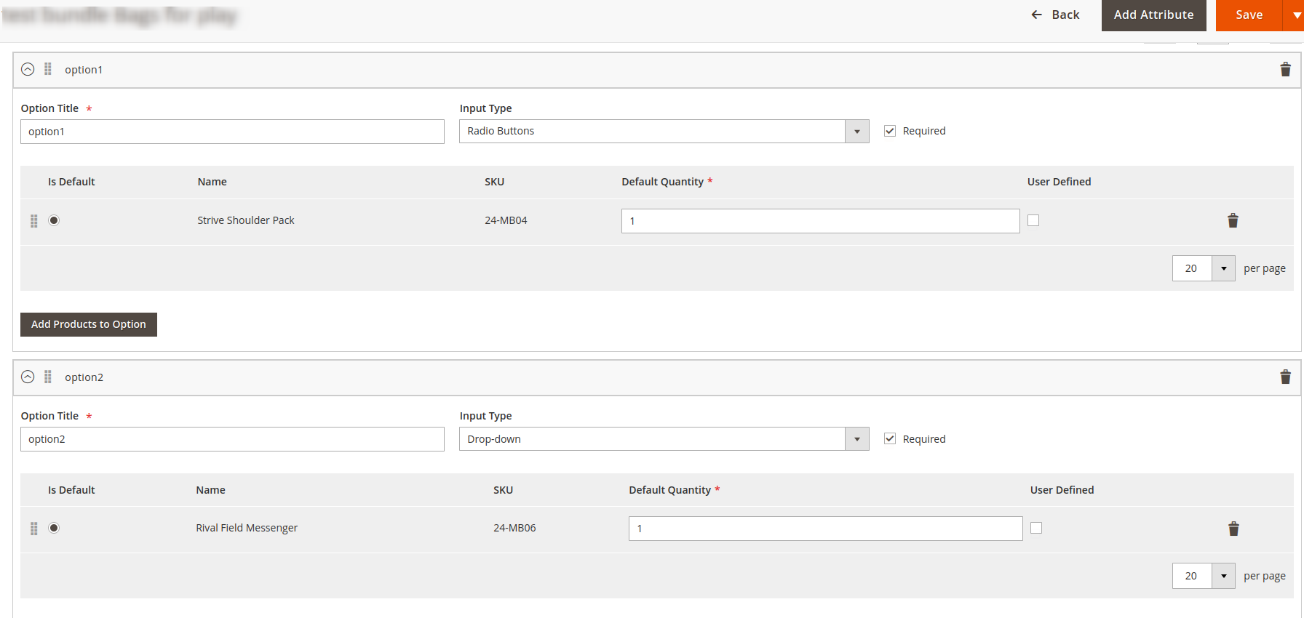Click the Add Attribute button
This screenshot has height=618, width=1304.
tap(1153, 15)
